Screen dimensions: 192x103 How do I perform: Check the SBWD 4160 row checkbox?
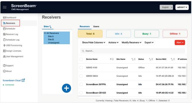point(81,68)
